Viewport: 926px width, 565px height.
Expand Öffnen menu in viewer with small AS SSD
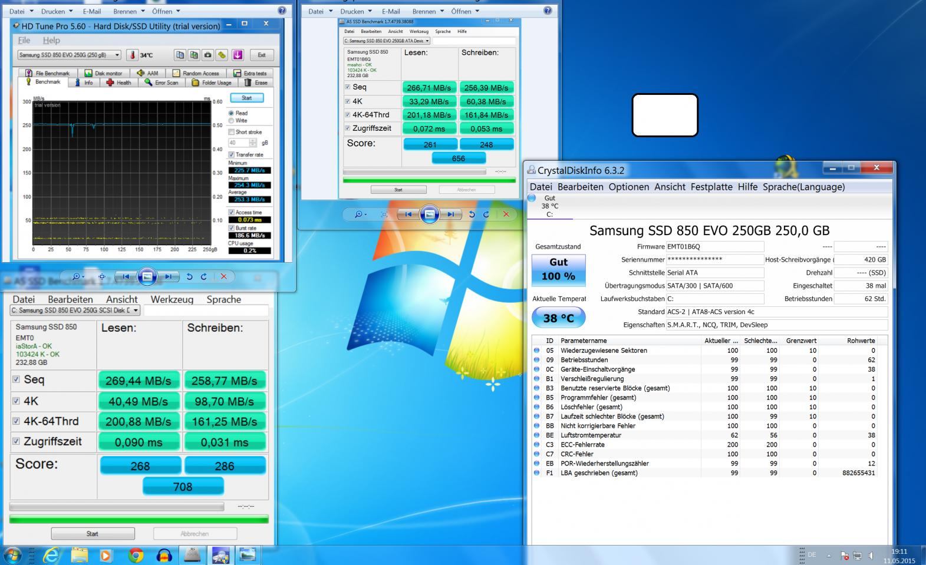click(x=465, y=11)
